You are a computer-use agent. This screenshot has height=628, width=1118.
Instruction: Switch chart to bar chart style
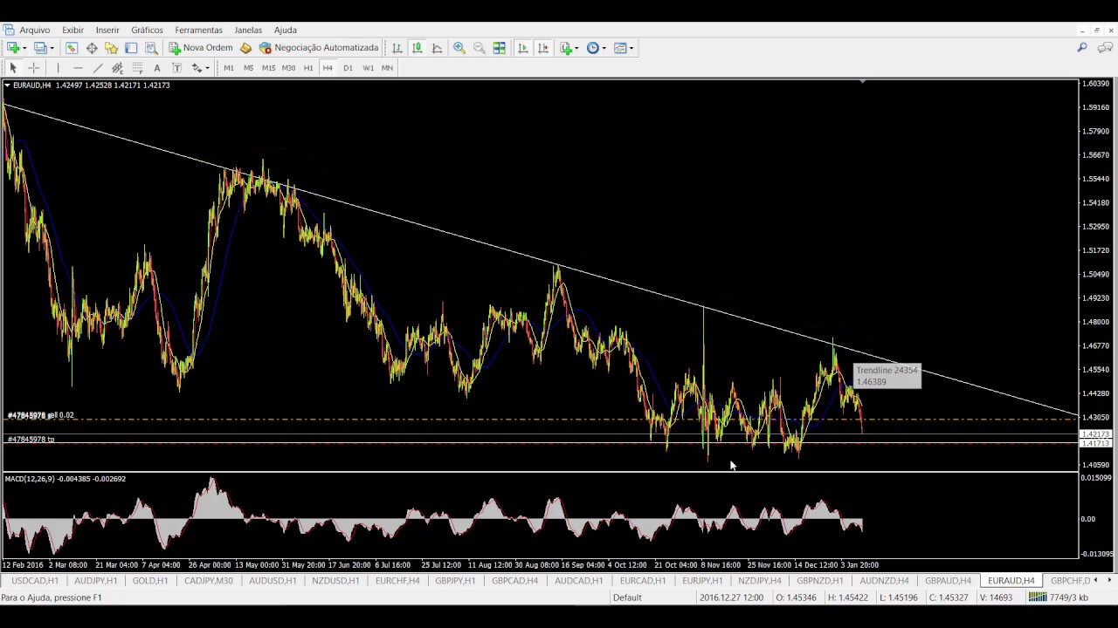pos(397,48)
